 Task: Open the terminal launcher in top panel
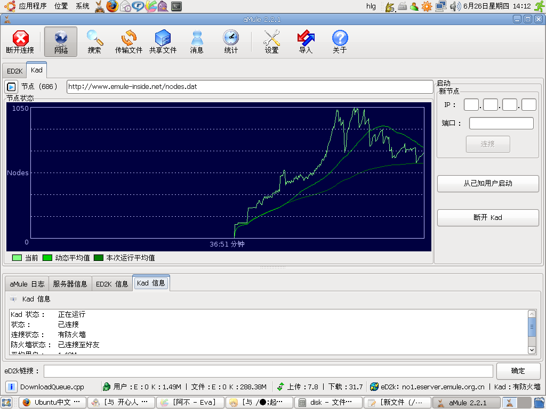[176, 6]
